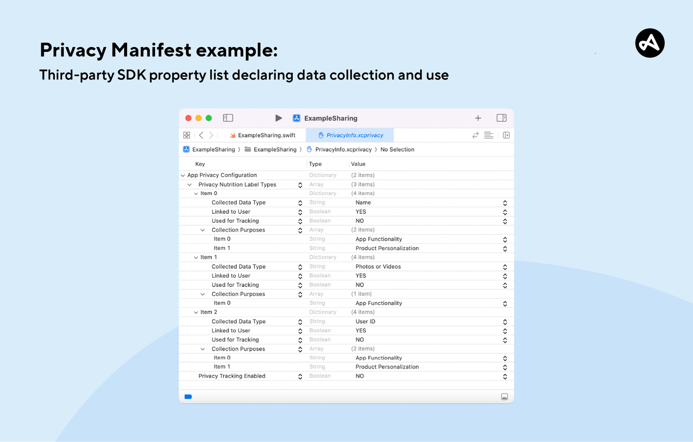Viewport: 693px width, 442px height.
Task: Open the Name value popup stepper
Action: [505, 203]
